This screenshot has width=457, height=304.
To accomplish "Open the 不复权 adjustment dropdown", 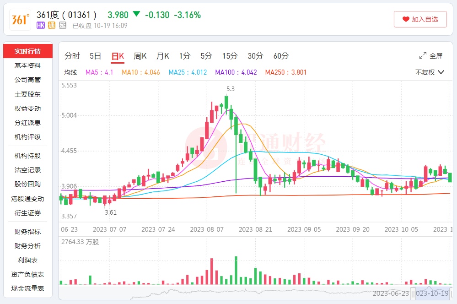I will point(430,72).
